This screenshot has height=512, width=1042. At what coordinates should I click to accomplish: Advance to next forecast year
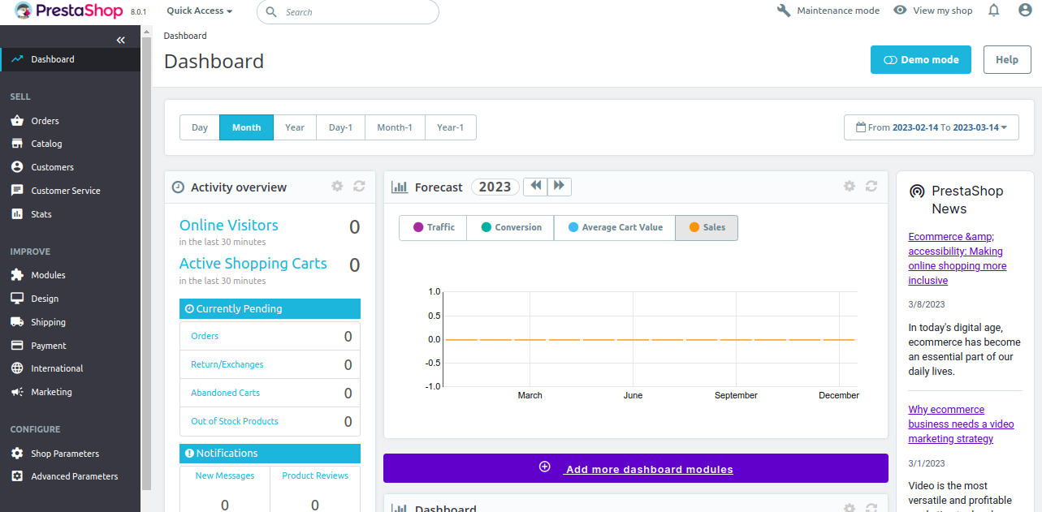point(559,186)
